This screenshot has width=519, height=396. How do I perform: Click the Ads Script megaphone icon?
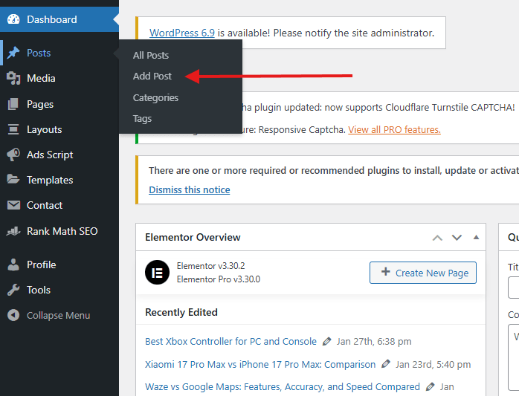coord(13,155)
